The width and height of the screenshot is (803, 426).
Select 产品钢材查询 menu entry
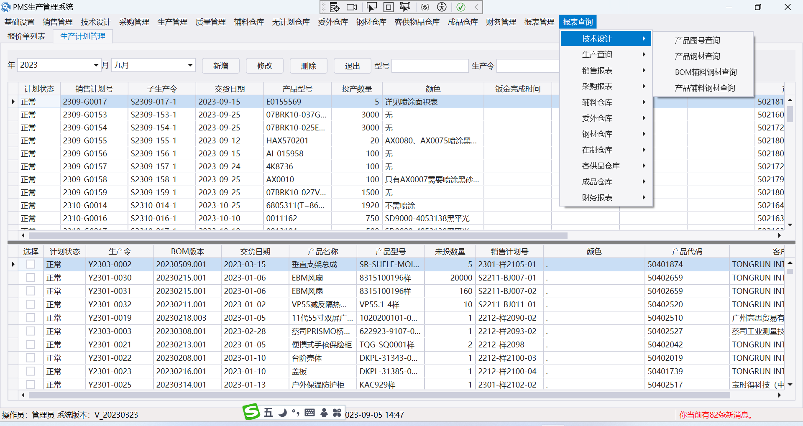tap(697, 56)
